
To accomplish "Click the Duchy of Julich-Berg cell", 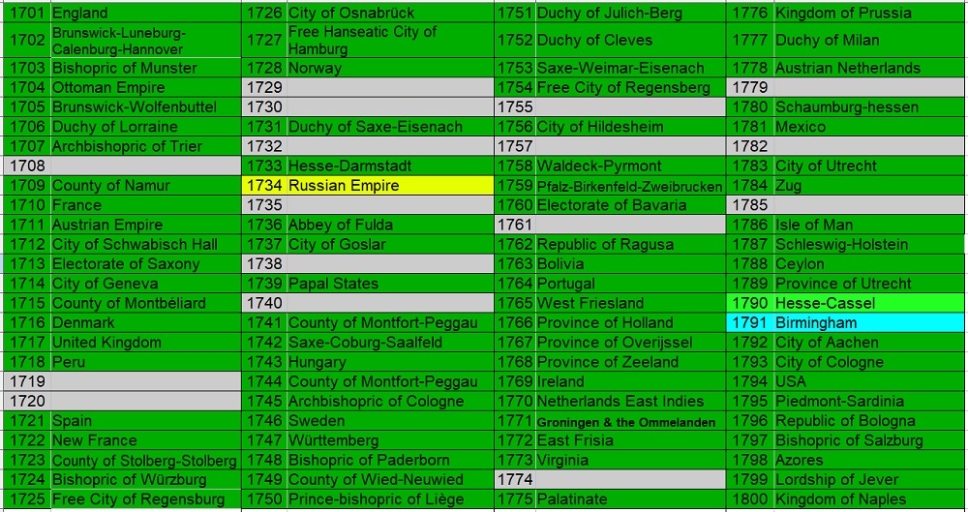I will click(630, 13).
